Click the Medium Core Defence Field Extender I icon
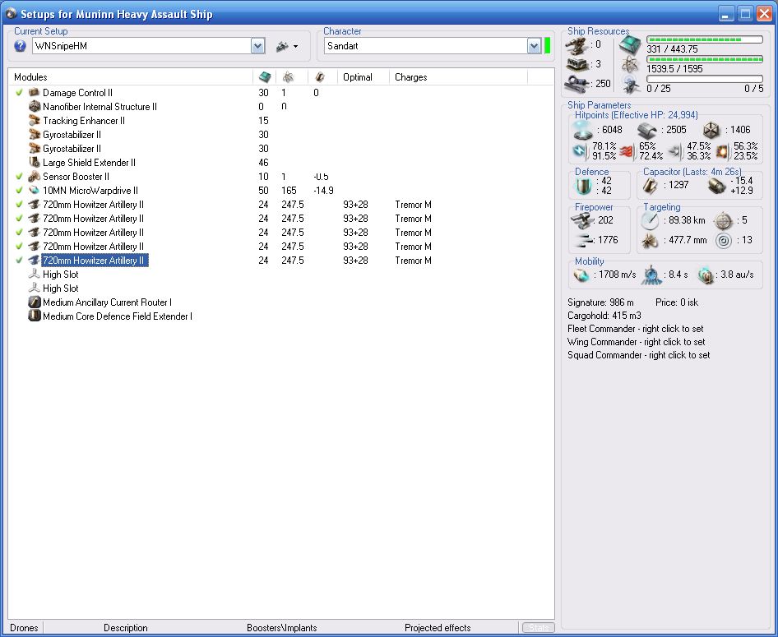The image size is (778, 637). [x=35, y=316]
